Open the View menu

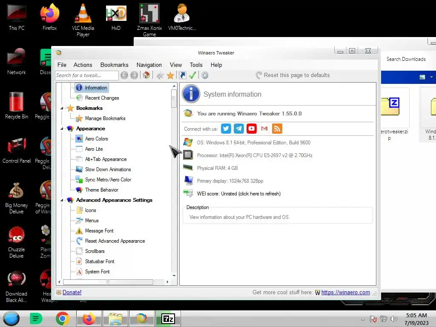point(176,65)
